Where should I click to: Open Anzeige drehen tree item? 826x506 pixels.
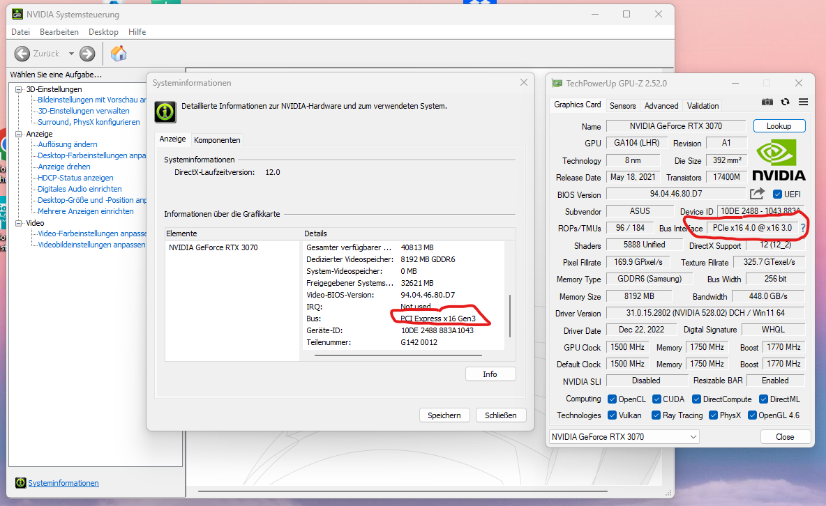[63, 167]
